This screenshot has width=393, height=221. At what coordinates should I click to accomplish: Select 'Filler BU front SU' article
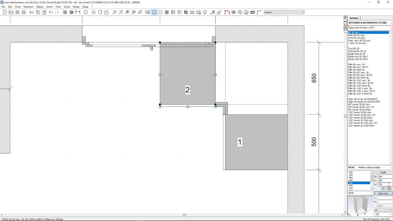click(356, 70)
